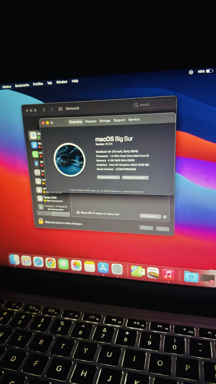This screenshot has height=384, width=216.
Task: Open the Help menu
Action: click(x=75, y=81)
